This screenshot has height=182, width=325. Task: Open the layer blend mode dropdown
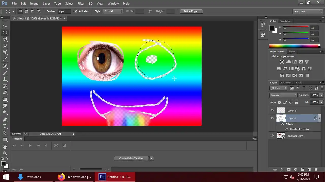[x=283, y=95]
